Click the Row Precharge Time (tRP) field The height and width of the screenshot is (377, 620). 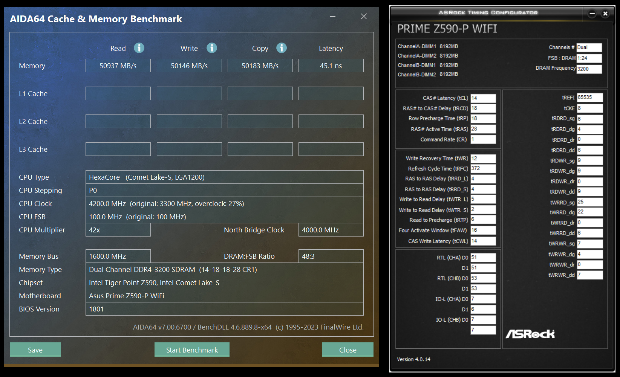pos(483,119)
